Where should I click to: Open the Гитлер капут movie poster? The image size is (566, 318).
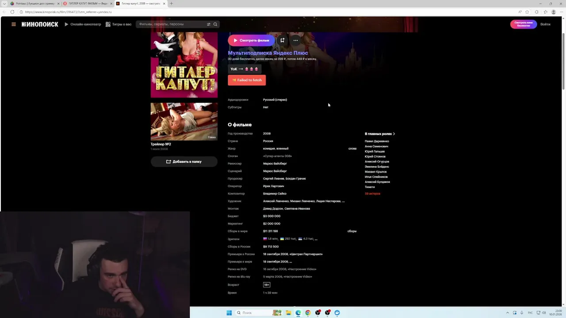click(x=184, y=64)
